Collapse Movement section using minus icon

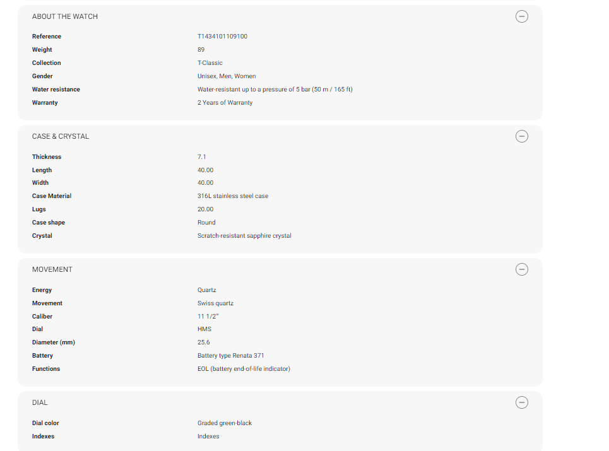tap(522, 269)
